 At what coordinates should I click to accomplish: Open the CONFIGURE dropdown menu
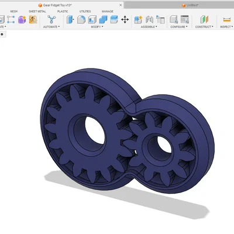(179, 27)
